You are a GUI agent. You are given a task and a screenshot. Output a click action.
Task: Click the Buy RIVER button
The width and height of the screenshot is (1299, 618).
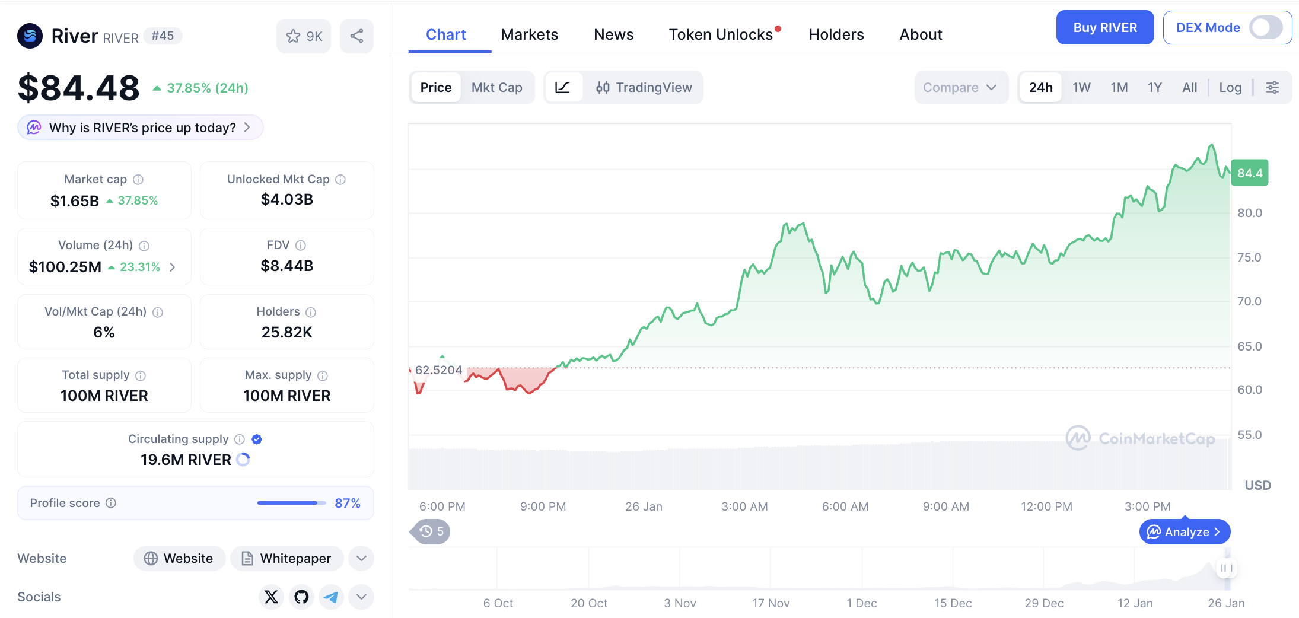click(1104, 28)
